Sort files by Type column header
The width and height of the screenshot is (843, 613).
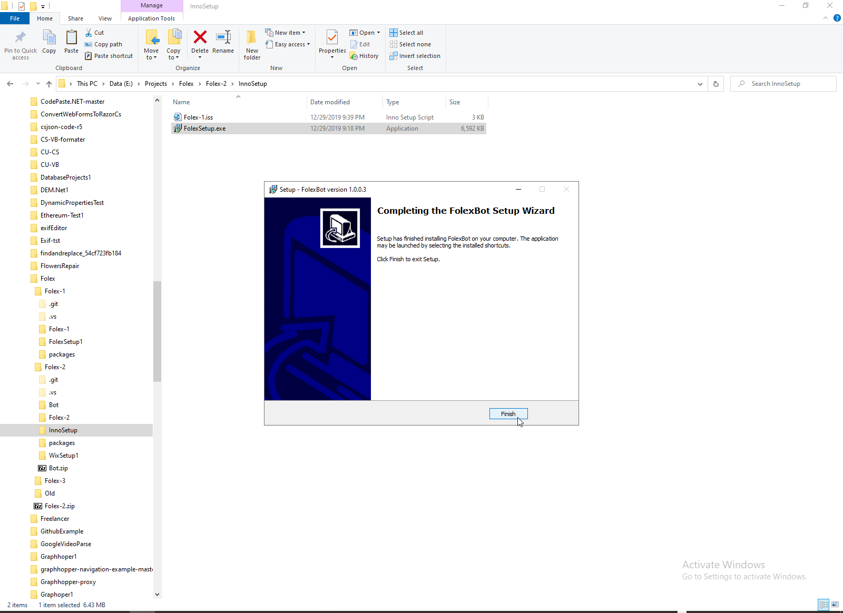(414, 102)
